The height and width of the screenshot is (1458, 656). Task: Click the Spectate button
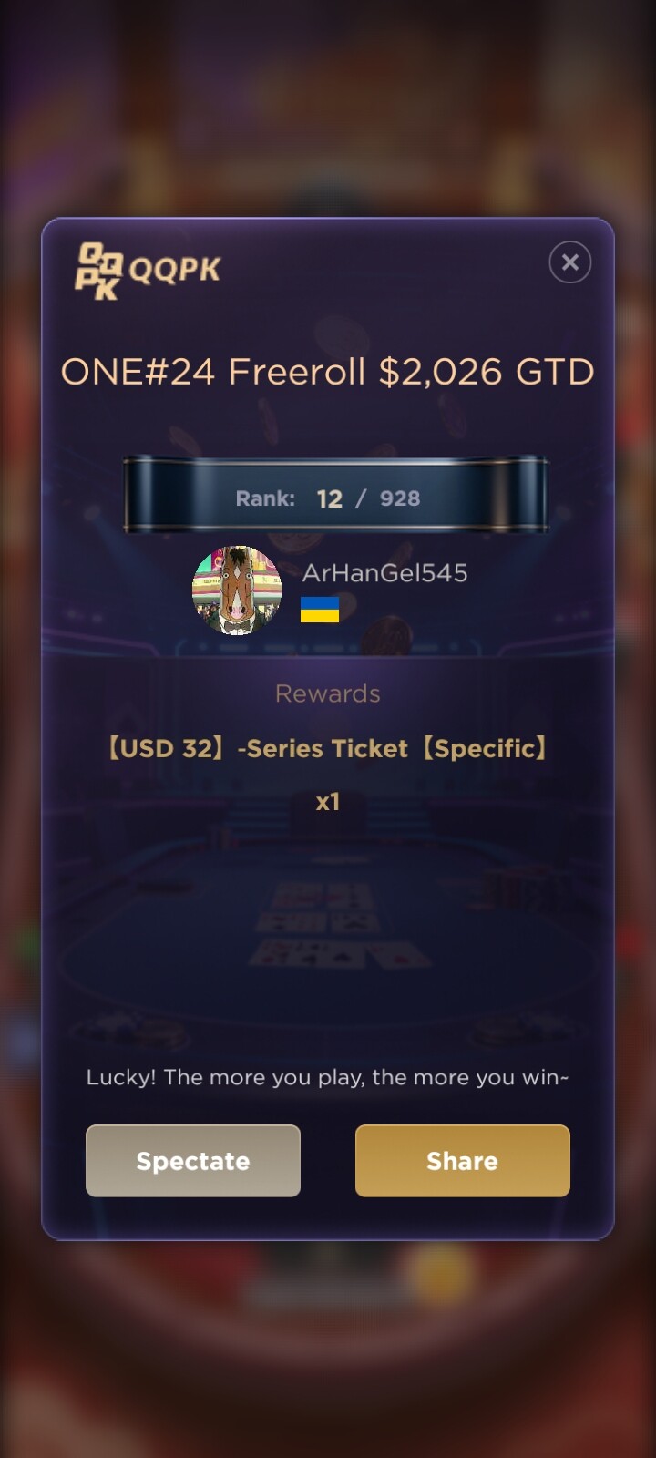pos(193,1161)
